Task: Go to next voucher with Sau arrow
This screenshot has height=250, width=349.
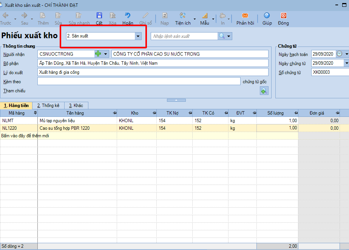Action: (24, 16)
